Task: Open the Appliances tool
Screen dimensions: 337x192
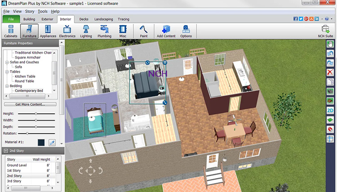Action: point(48,31)
